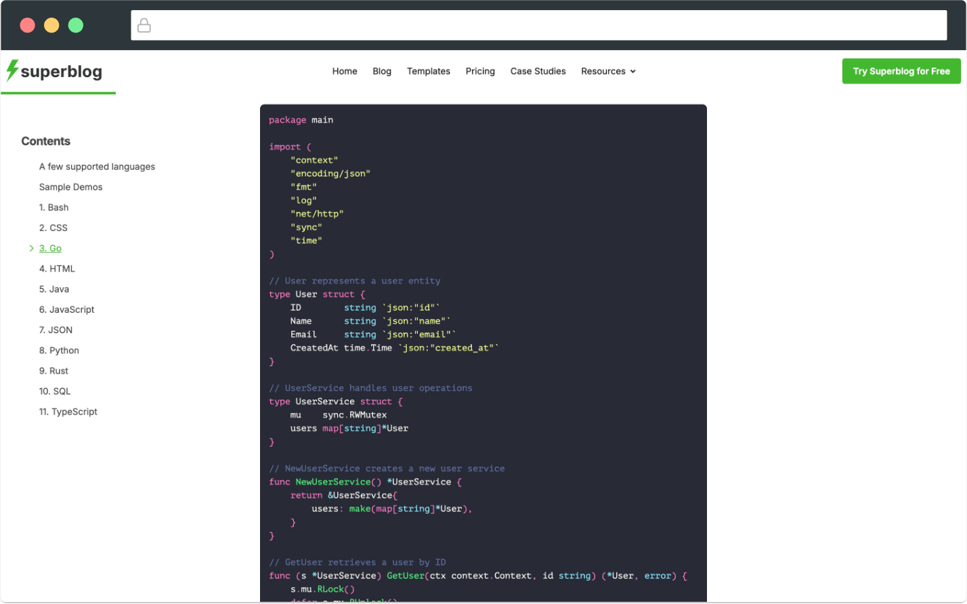
Task: Jump to the "9. Rust" section
Action: pos(53,370)
